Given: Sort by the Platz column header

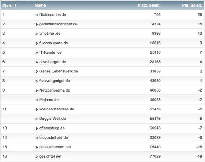Looking at the screenshot, I should click(7, 6).
